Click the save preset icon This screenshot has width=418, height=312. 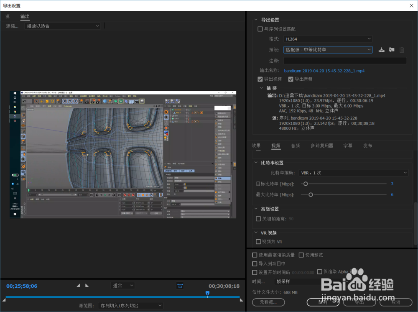[382, 50]
